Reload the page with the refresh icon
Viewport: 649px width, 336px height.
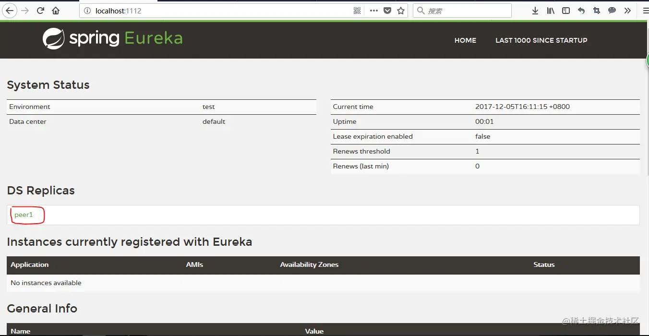click(40, 11)
